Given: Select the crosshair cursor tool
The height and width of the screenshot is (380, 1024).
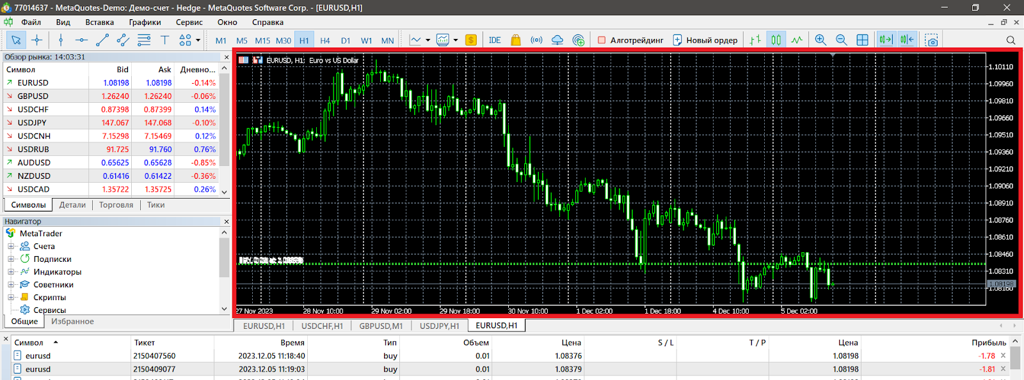Looking at the screenshot, I should [37, 40].
